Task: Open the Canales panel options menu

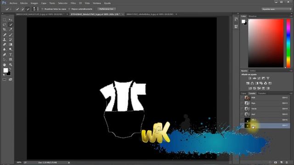Action: coord(291,93)
